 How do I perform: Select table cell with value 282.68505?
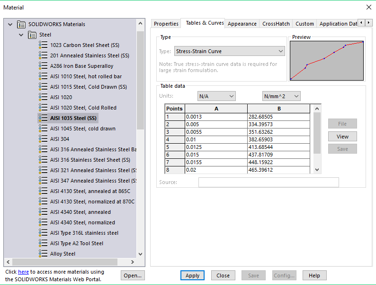(x=278, y=117)
